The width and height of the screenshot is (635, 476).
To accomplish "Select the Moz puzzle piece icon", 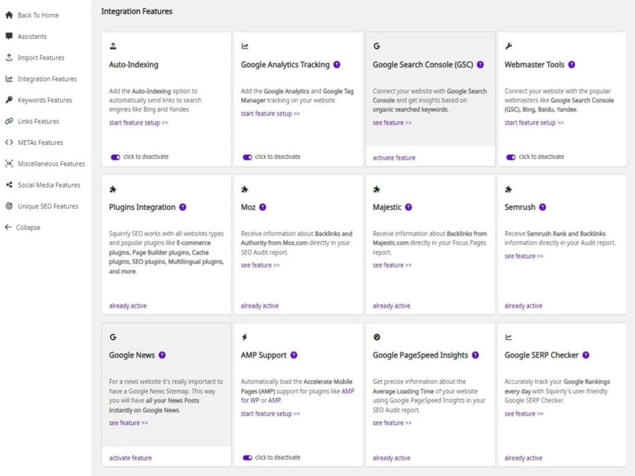I will 245,190.
